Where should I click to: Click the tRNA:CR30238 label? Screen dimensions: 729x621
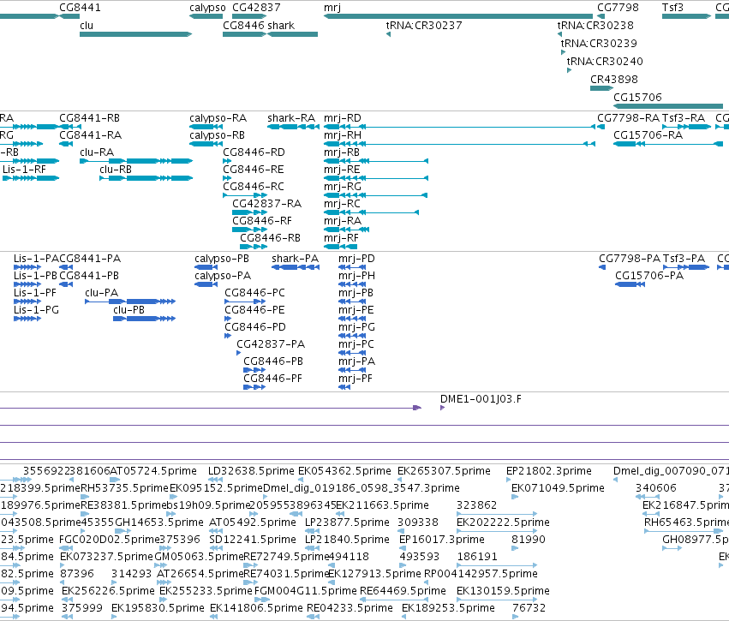tap(595, 26)
